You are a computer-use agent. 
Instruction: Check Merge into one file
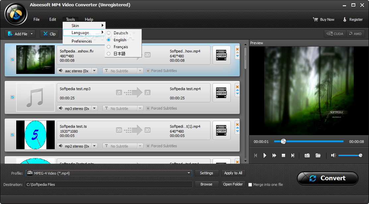tap(250, 185)
